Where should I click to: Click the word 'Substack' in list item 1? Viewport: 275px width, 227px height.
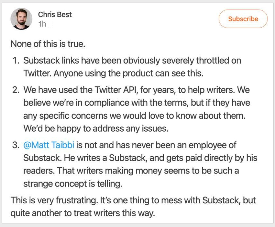pyautogui.click(x=42, y=60)
